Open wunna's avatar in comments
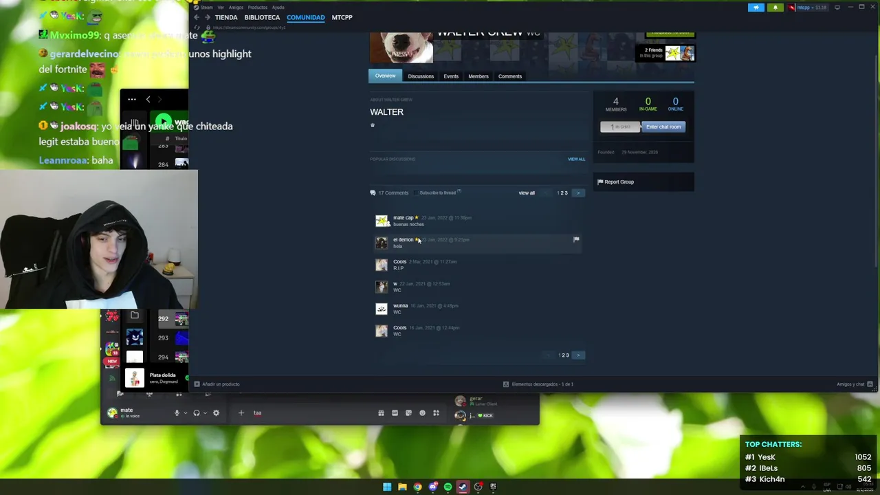880x495 pixels. (x=382, y=309)
